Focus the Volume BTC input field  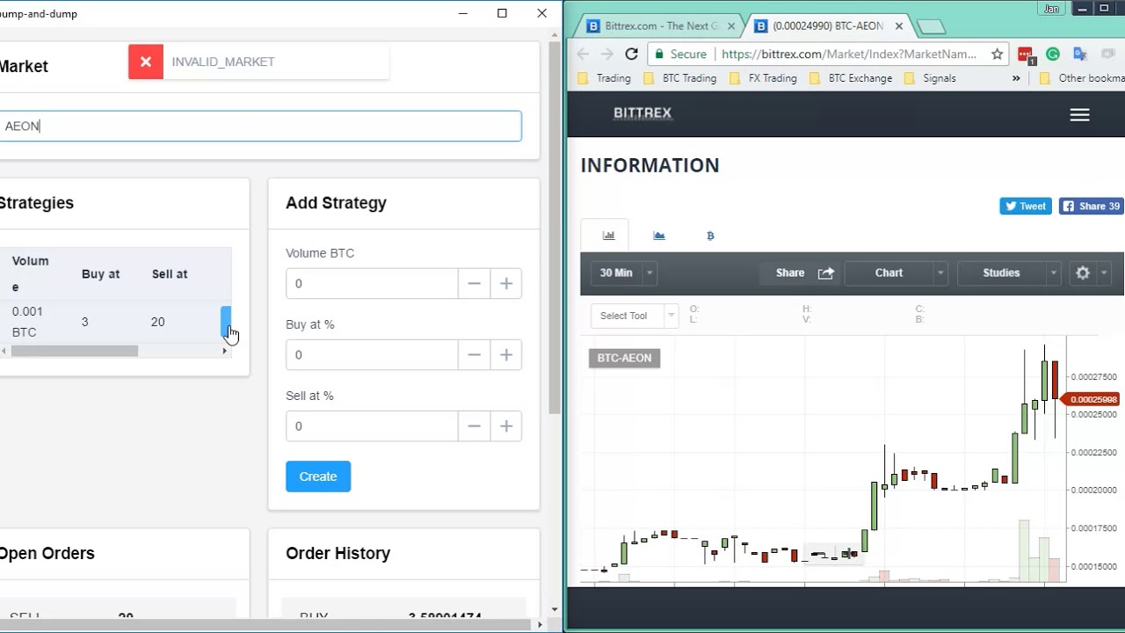372,283
